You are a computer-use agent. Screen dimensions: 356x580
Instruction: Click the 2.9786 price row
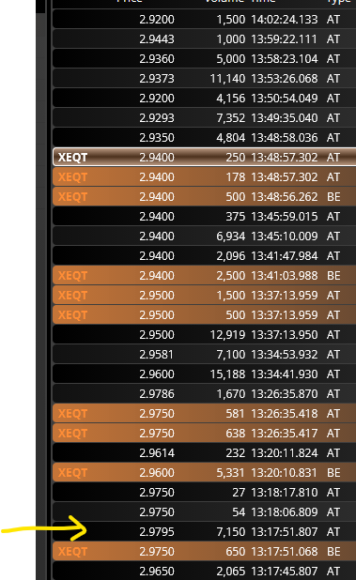tap(204, 393)
